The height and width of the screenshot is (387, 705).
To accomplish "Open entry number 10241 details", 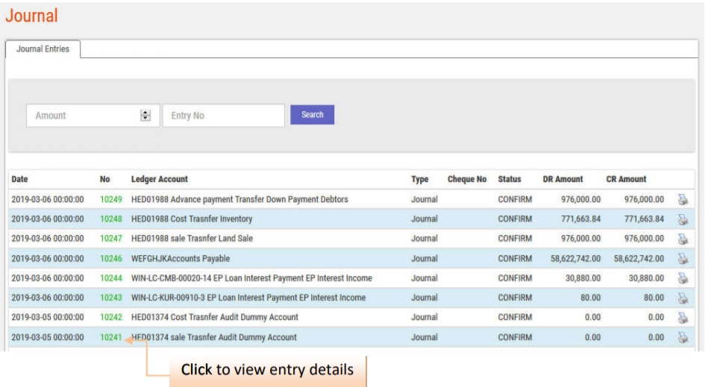I will tap(110, 337).
